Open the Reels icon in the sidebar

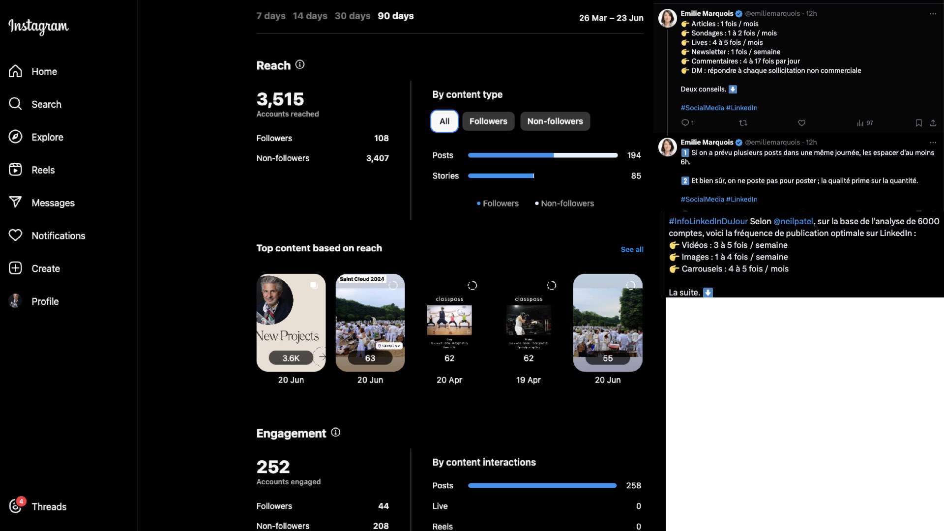(x=15, y=170)
